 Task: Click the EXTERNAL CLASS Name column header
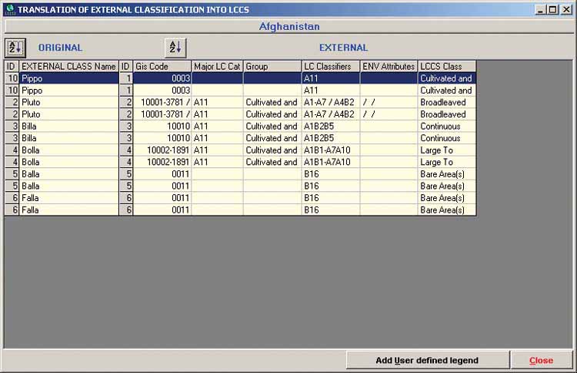[x=68, y=67]
